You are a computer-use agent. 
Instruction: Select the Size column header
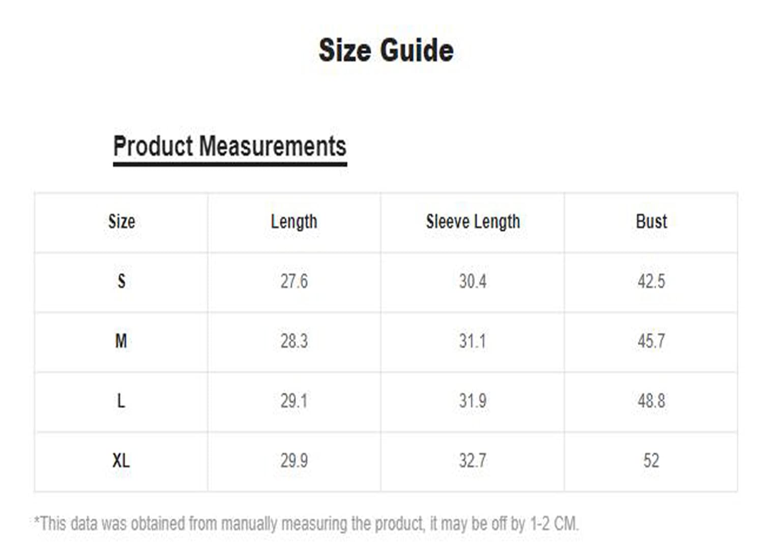[x=122, y=221]
